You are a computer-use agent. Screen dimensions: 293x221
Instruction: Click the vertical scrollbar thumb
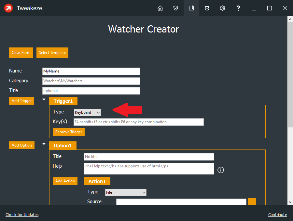[x=290, y=75]
